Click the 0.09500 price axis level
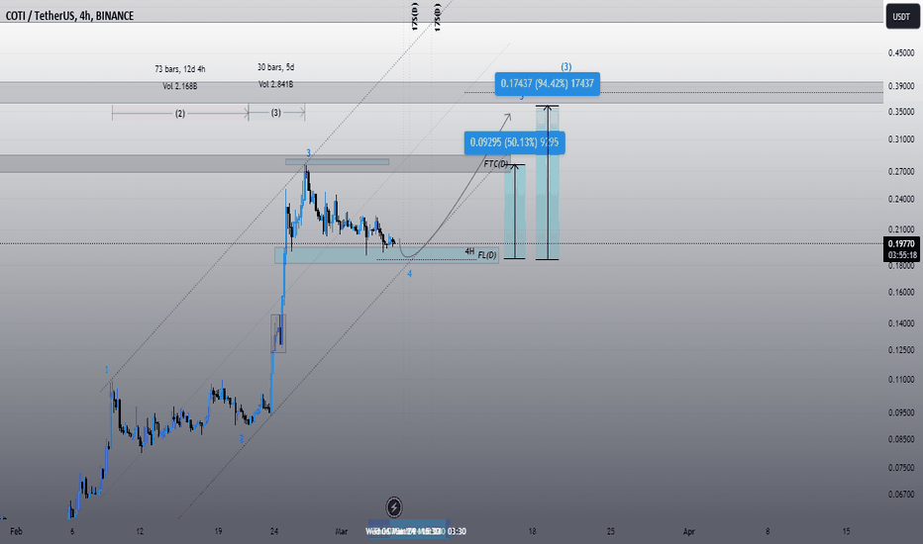Image resolution: width=923 pixels, height=544 pixels. (x=901, y=412)
